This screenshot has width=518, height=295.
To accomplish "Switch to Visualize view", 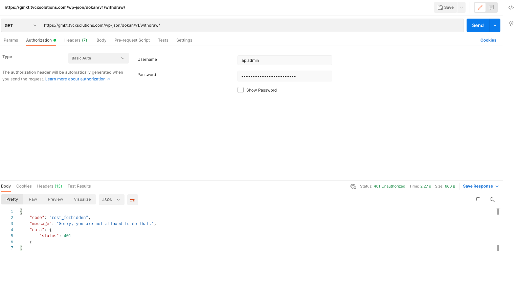I will [83, 199].
